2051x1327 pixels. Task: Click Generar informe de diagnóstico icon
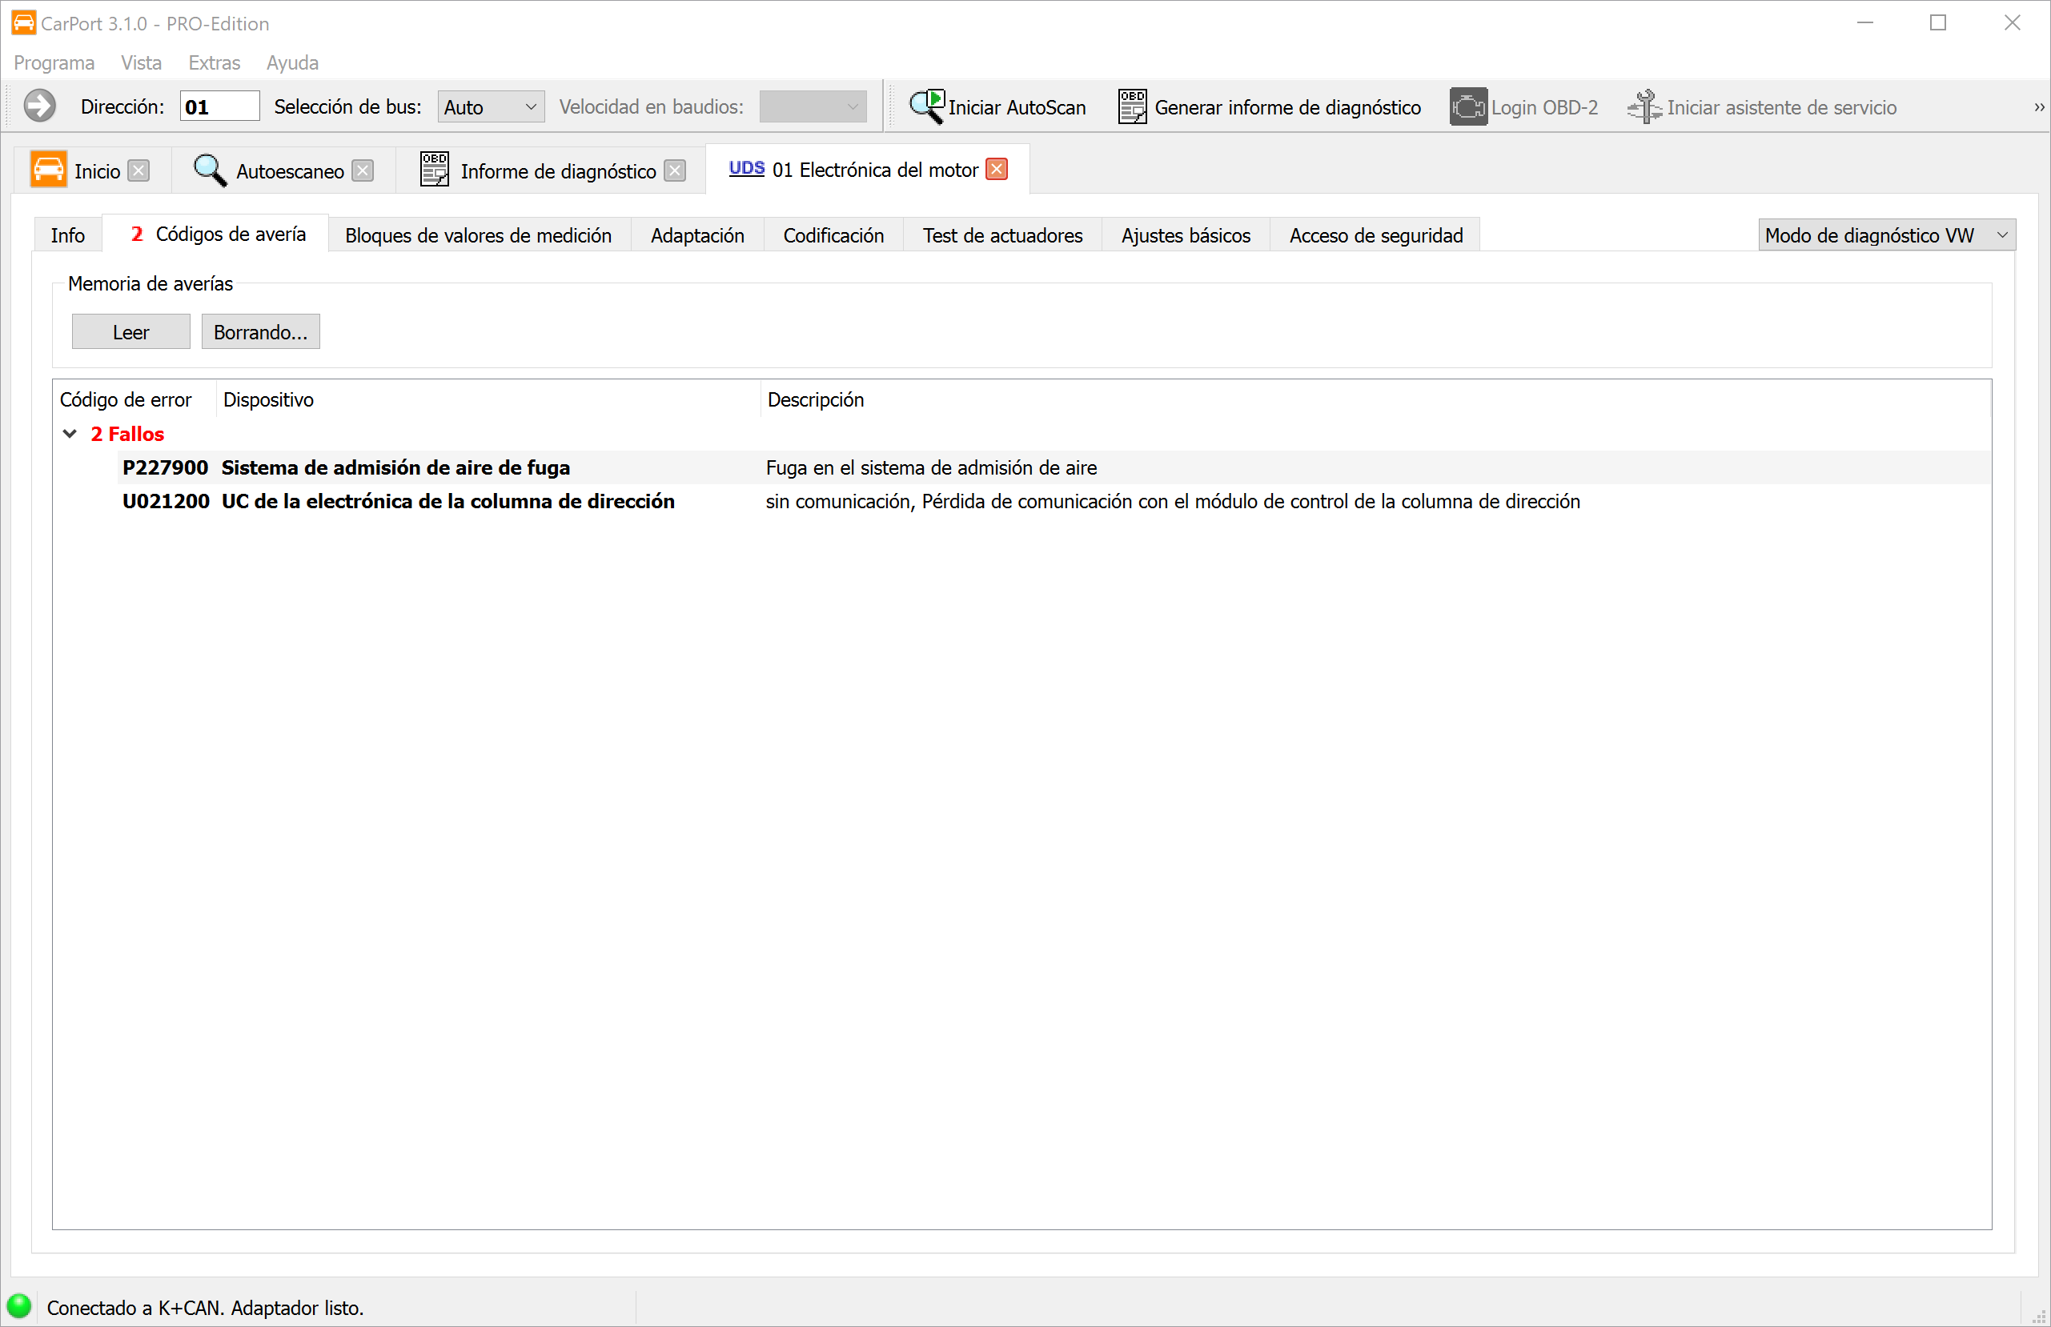(1131, 107)
